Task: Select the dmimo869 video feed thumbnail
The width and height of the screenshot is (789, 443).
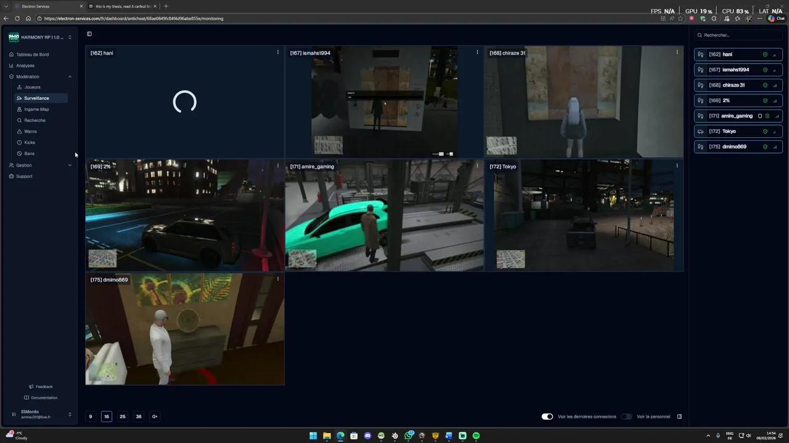Action: (185, 329)
